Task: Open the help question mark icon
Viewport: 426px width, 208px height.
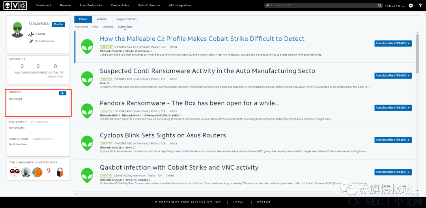Action: 420,6
